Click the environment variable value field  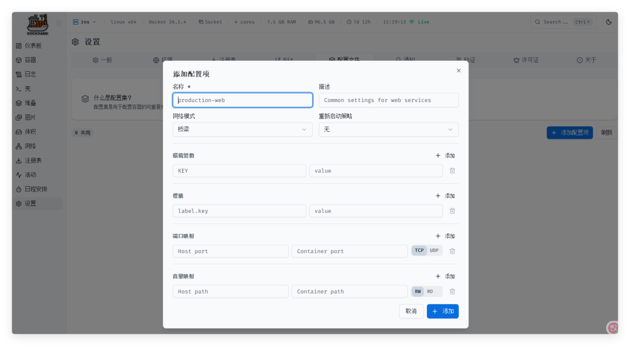point(376,171)
